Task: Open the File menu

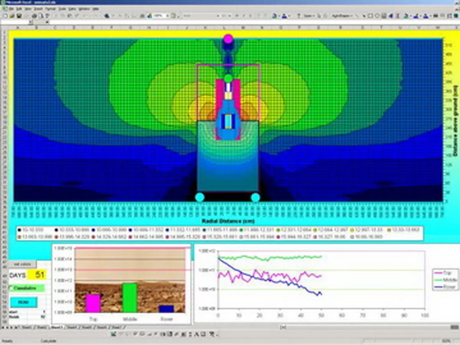Action: (12, 8)
